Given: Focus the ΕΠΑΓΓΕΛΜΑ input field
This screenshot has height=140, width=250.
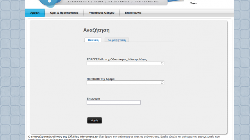Looking at the screenshot, I should [125, 63].
